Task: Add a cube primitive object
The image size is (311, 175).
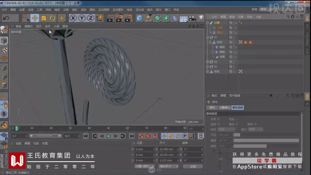Action: click(x=139, y=18)
